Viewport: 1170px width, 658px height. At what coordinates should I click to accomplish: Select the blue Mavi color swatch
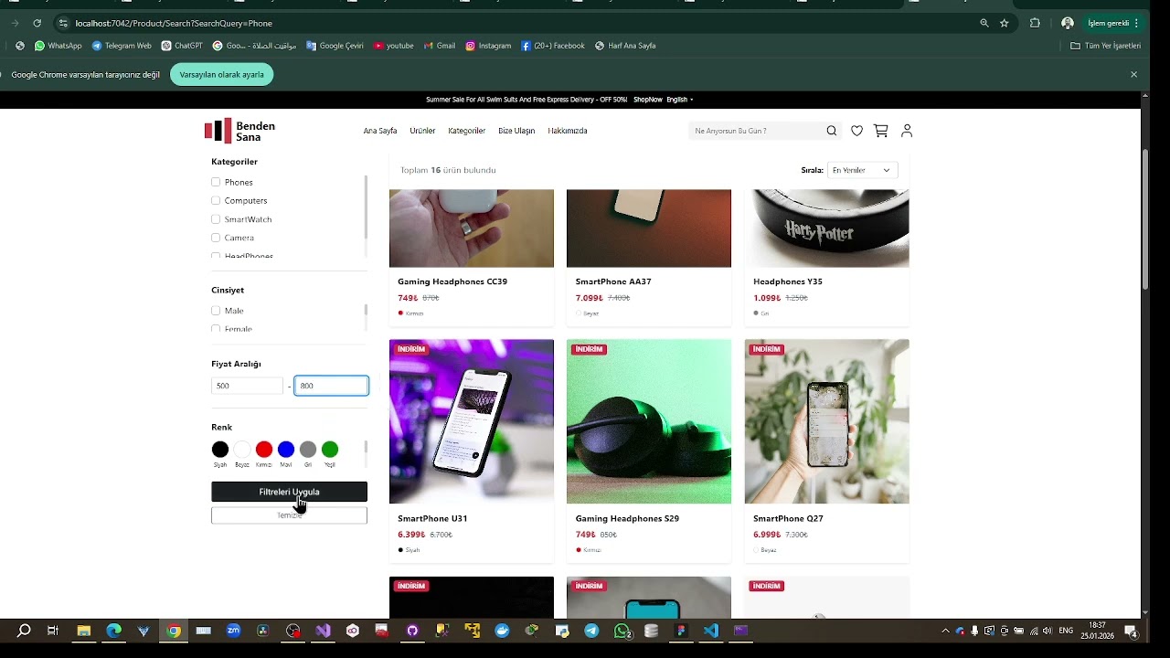click(286, 450)
